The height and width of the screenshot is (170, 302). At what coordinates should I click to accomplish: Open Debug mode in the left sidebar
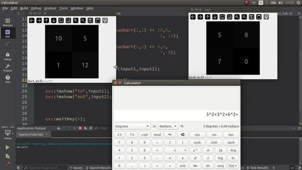point(8,56)
